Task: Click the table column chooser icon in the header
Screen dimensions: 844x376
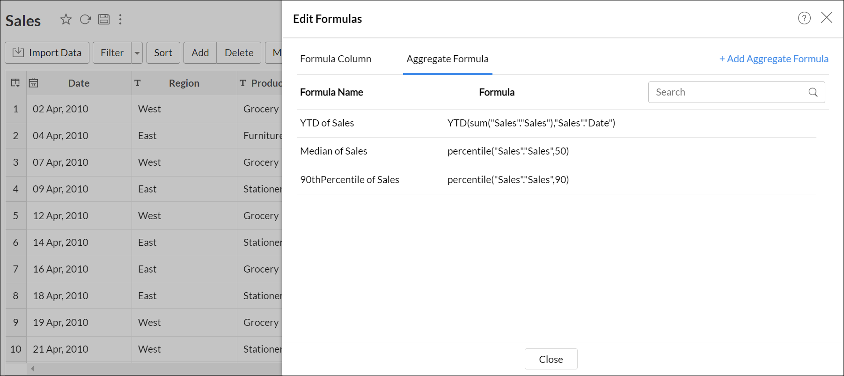Action: tap(15, 83)
